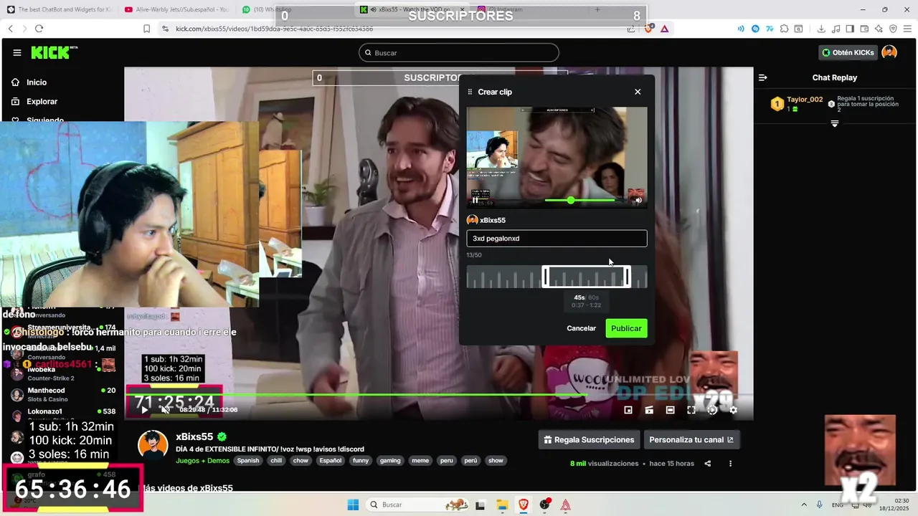The width and height of the screenshot is (918, 516).
Task: Enter fullscreen mode
Action: (691, 410)
